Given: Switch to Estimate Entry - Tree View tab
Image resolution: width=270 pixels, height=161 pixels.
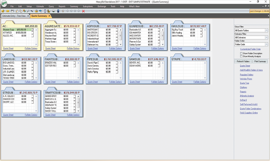Looking at the screenshot, I should click(x=14, y=17).
